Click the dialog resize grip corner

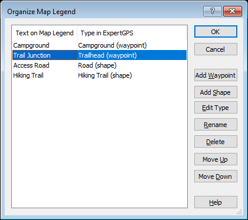[x=240, y=212]
